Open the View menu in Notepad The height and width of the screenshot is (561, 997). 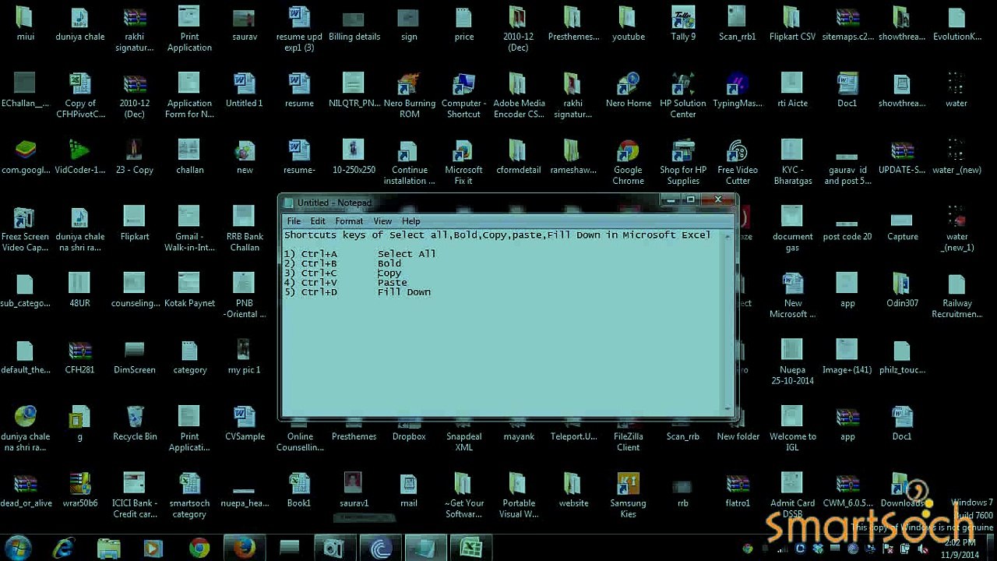(x=382, y=221)
